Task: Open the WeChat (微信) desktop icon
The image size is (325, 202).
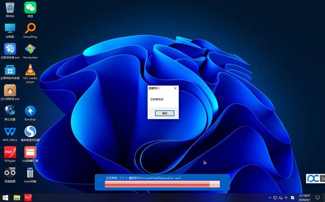Action: (x=30, y=10)
